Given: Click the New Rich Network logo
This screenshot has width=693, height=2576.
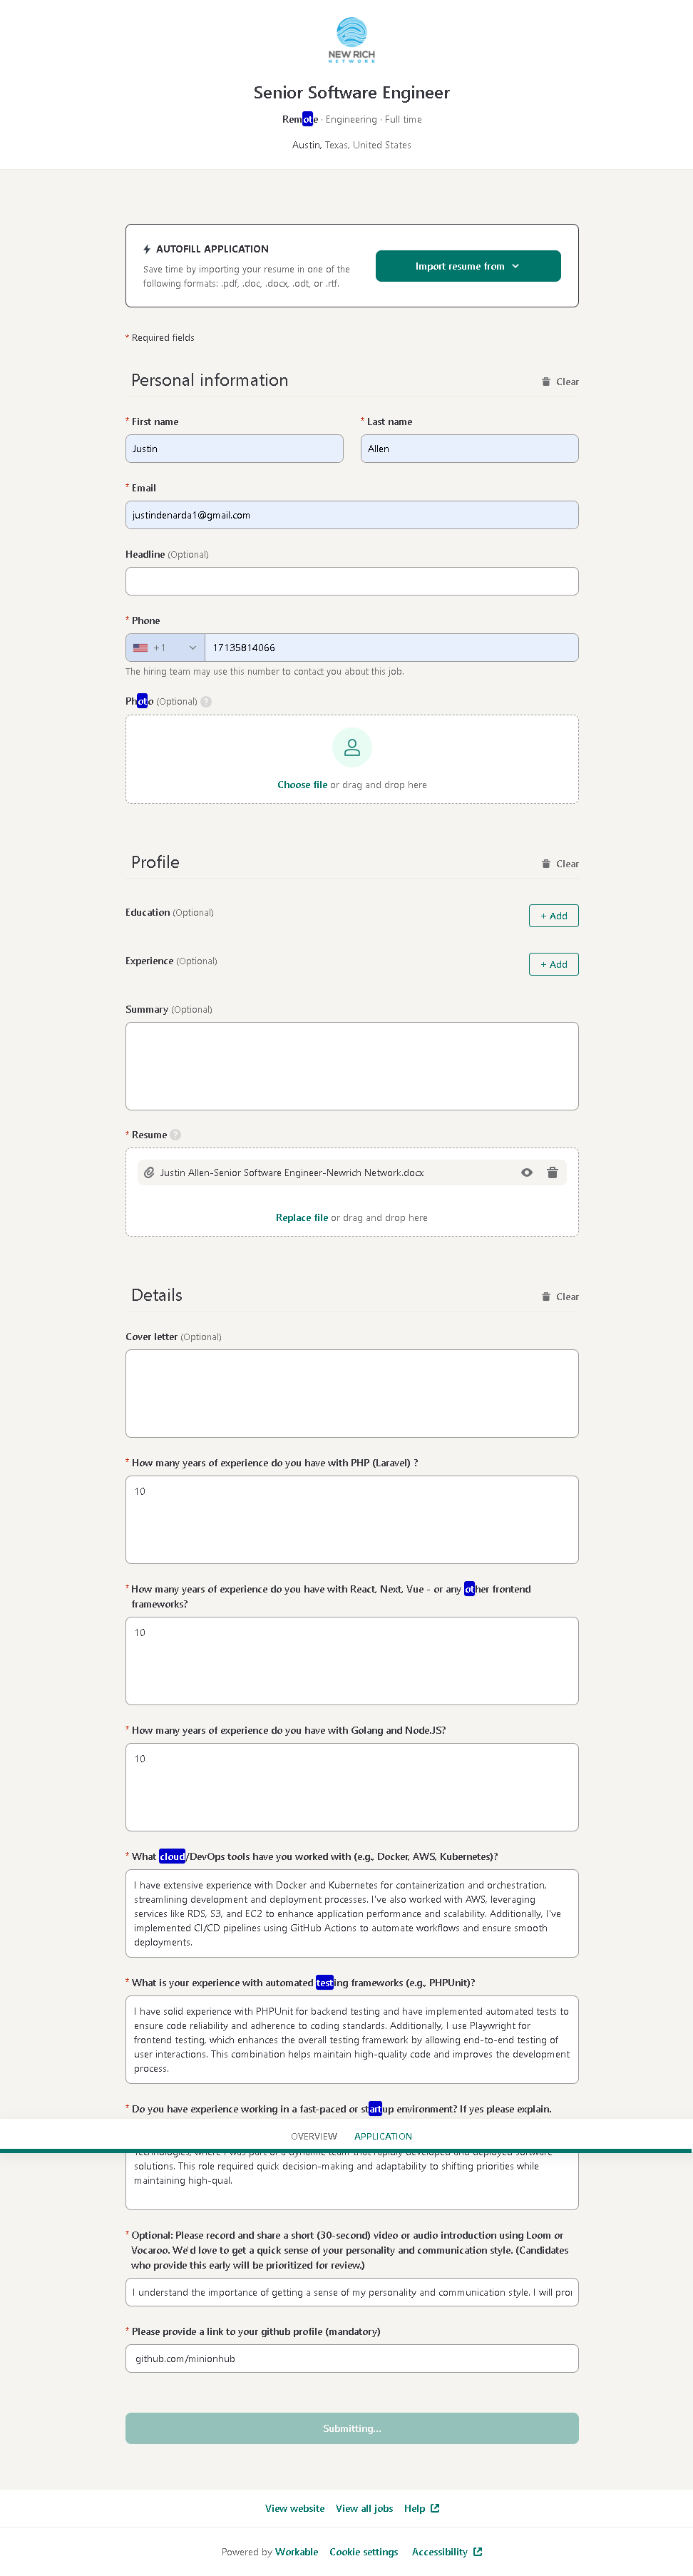Looking at the screenshot, I should coord(351,40).
